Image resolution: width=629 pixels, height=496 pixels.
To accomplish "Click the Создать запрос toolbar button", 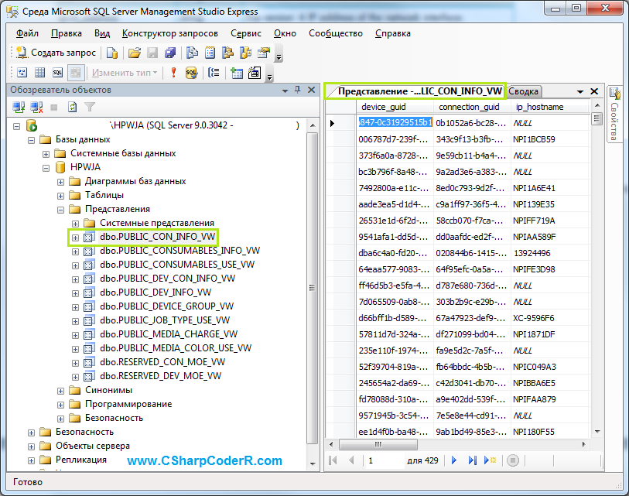I will (56, 53).
